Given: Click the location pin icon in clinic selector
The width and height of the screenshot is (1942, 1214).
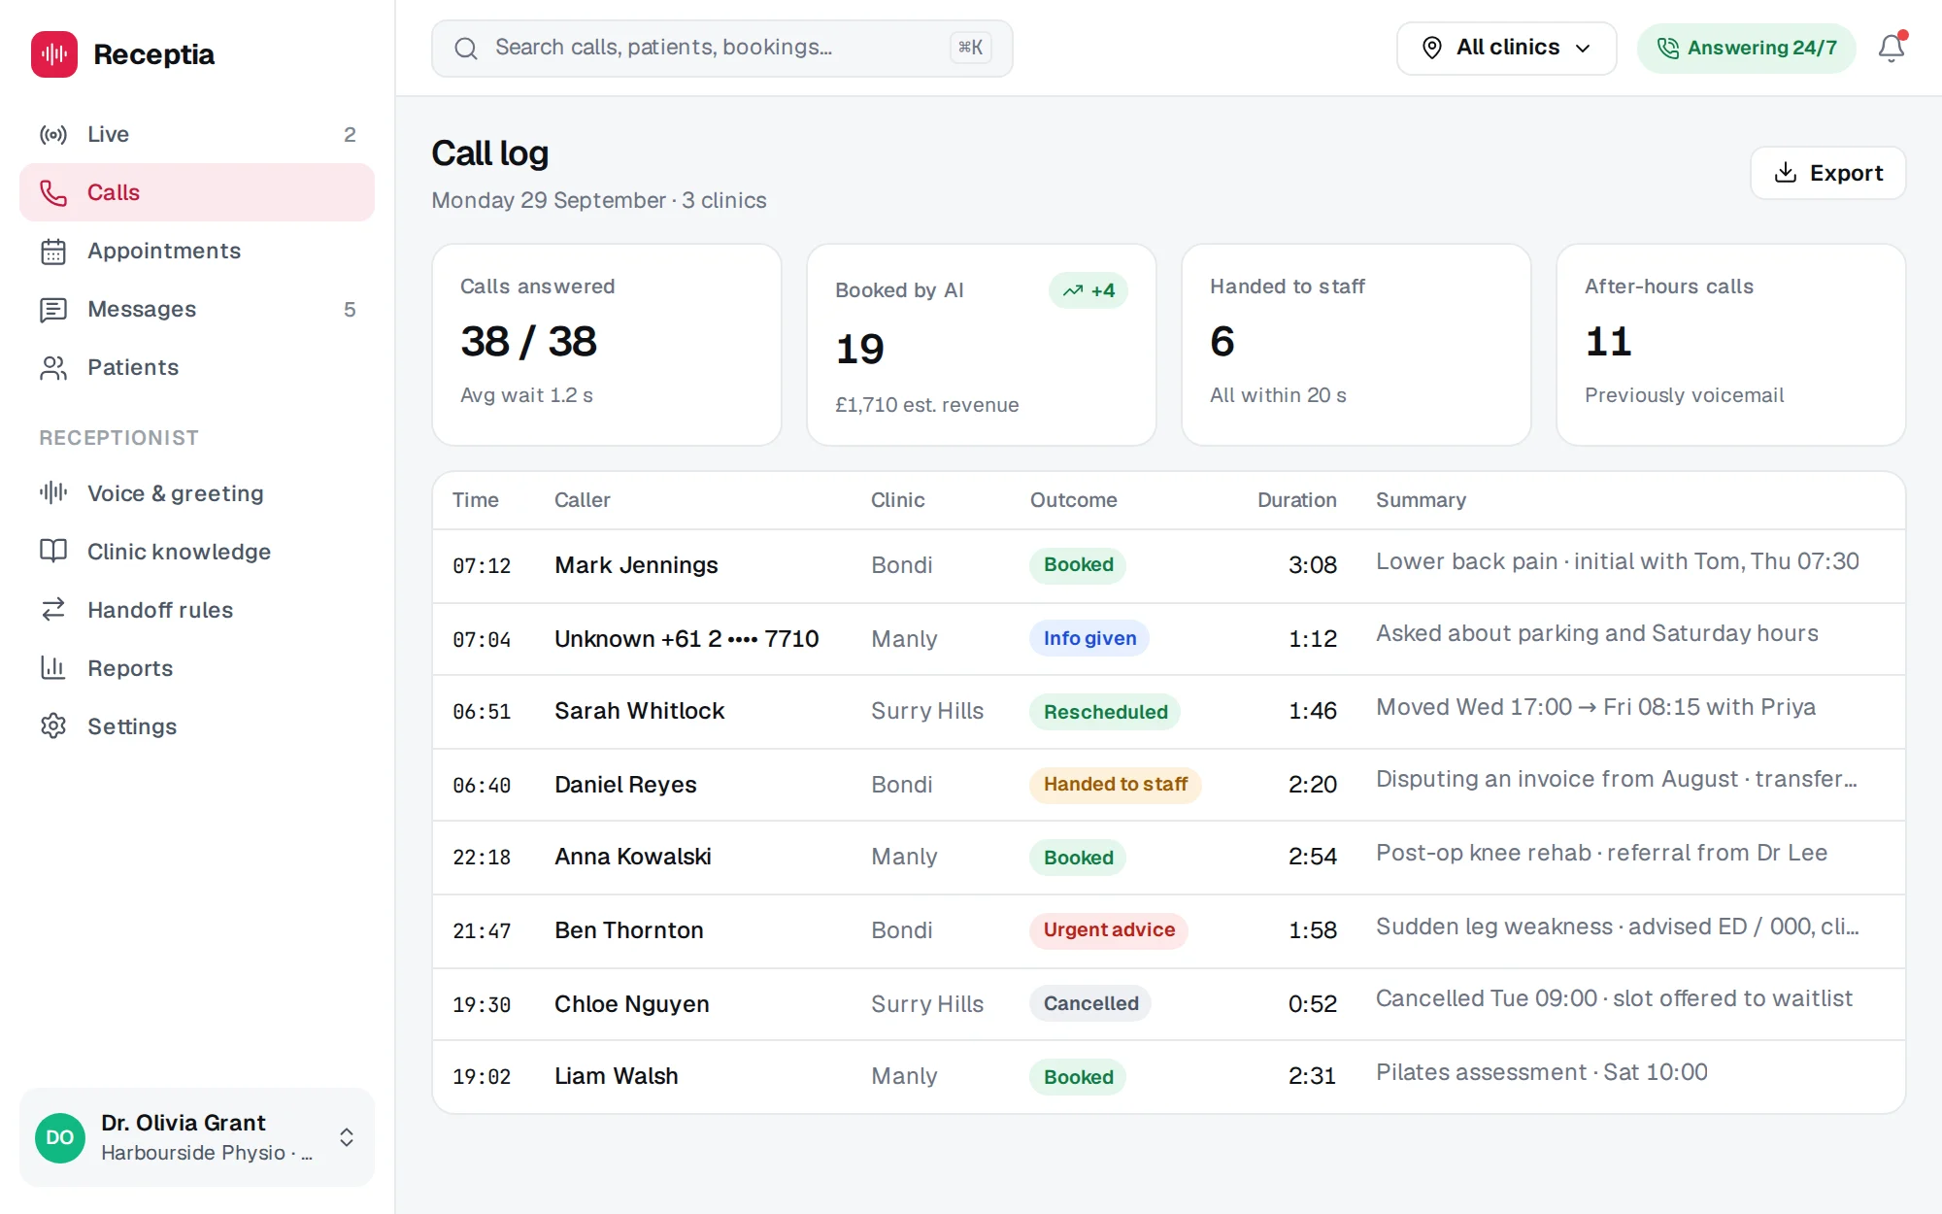Looking at the screenshot, I should (1432, 48).
